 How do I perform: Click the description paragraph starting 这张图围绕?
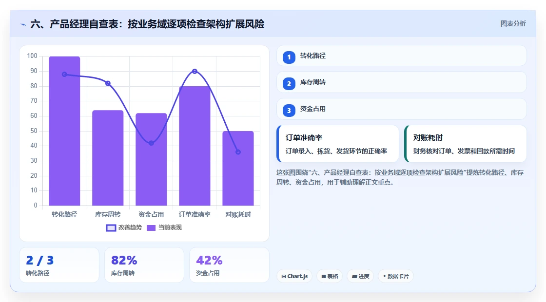click(400, 177)
